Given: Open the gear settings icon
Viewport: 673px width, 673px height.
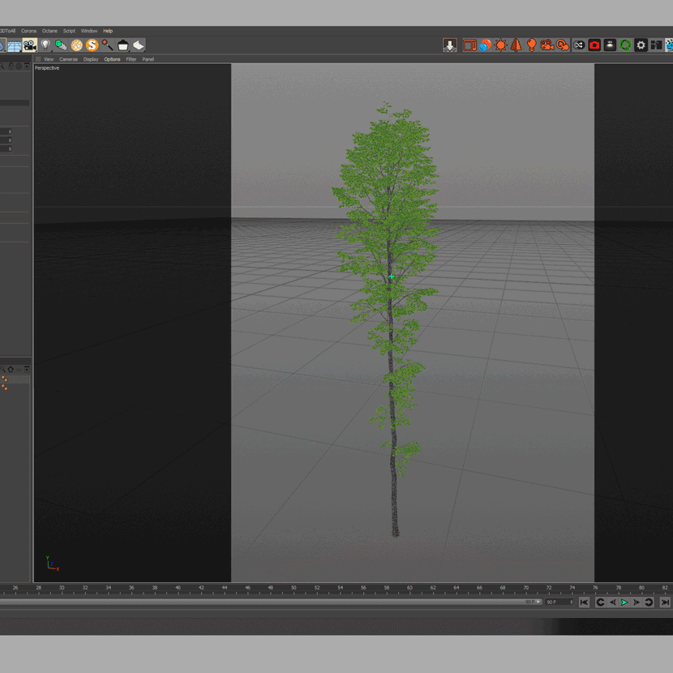Looking at the screenshot, I should 641,45.
